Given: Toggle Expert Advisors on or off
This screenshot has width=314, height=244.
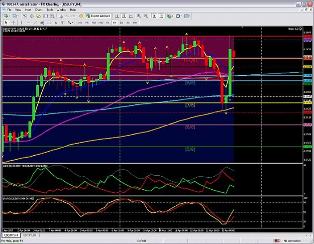Looking at the screenshot, I should [x=98, y=16].
